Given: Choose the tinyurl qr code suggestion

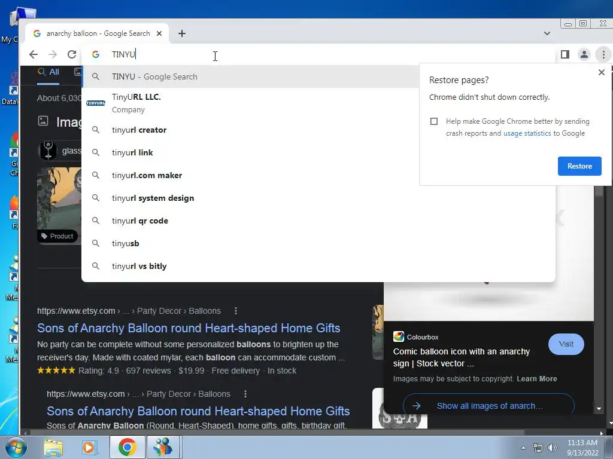Looking at the screenshot, I should [x=318, y=221].
